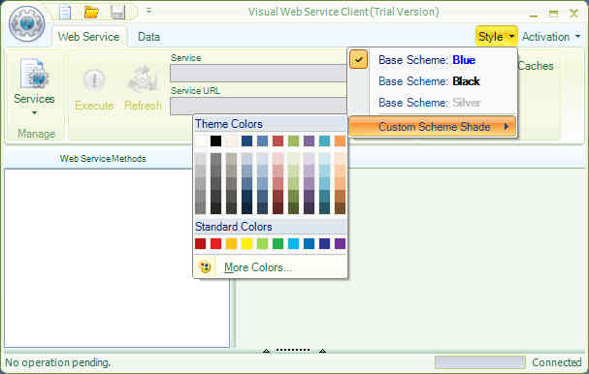Pick the red theme color swatch in top row

coord(278,141)
